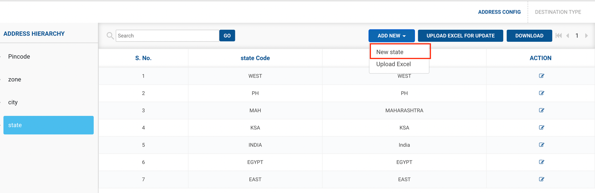Edit the MAHARASHTRA state entry

tap(541, 110)
